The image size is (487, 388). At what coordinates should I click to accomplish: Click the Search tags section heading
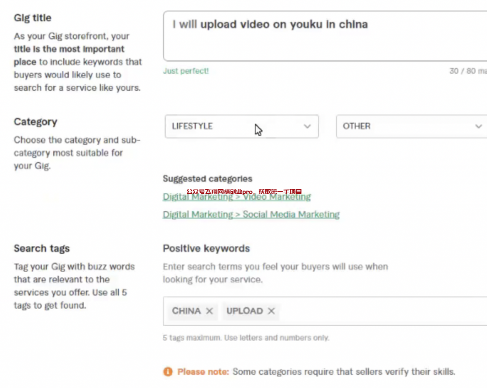(x=41, y=248)
